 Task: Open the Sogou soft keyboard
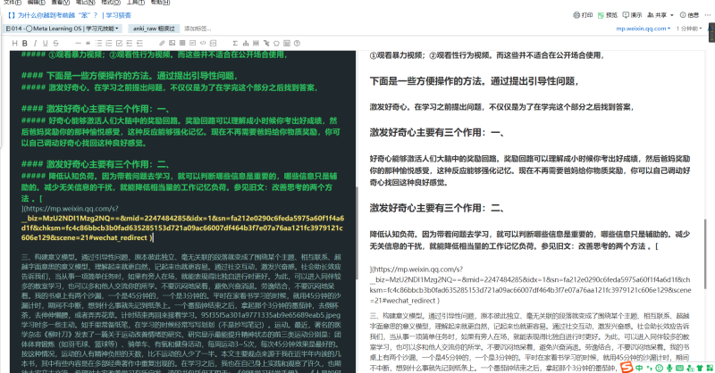(679, 368)
